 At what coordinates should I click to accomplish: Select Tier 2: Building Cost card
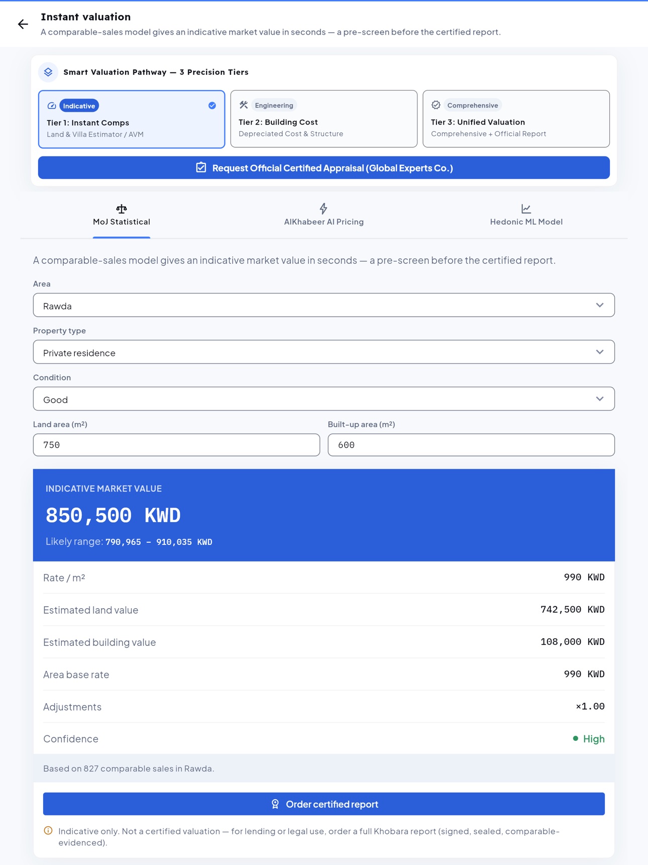pyautogui.click(x=324, y=119)
